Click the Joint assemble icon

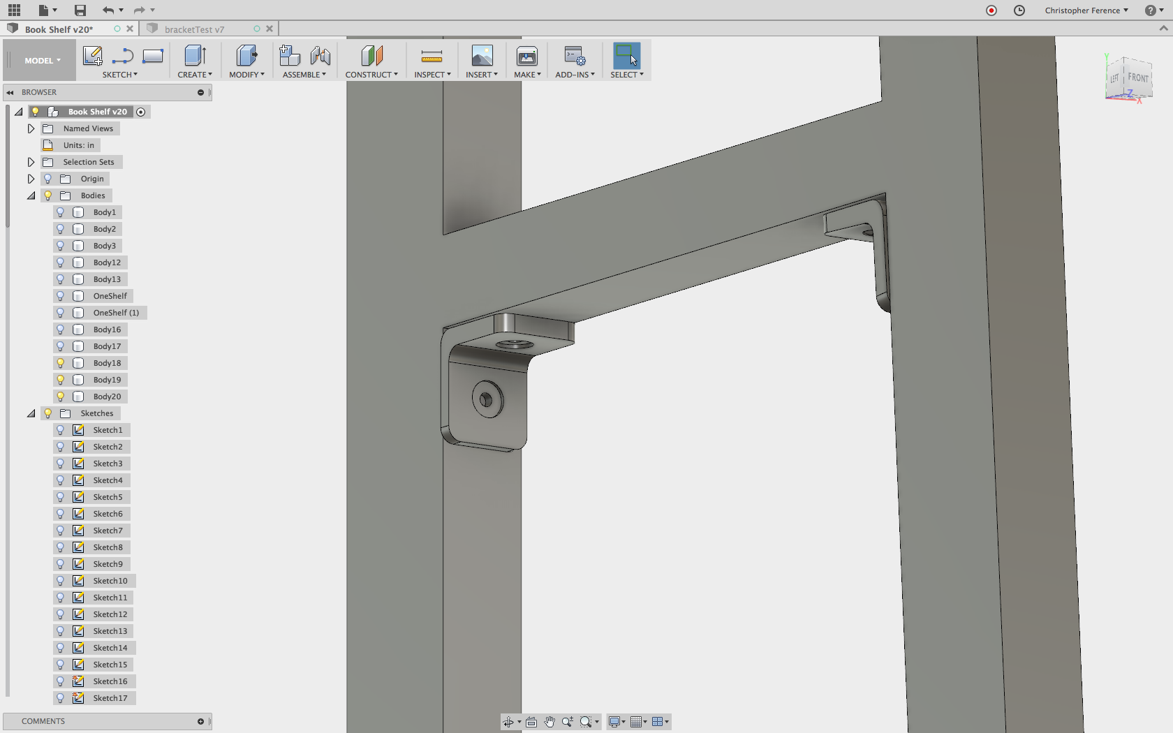point(320,56)
